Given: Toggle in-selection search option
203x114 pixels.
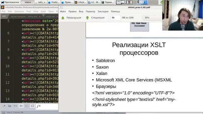Looking at the screenshot, I should (27, 106).
